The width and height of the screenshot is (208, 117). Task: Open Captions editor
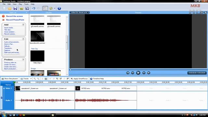pyautogui.click(x=7, y=50)
